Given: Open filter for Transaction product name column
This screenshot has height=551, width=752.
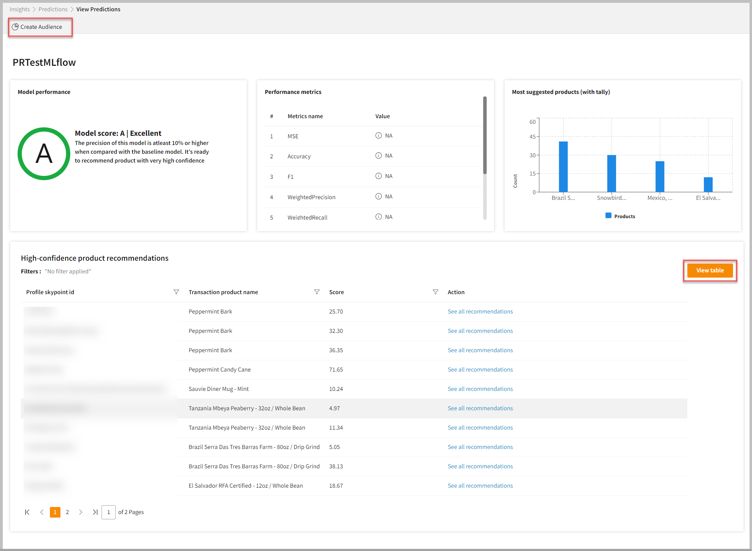Looking at the screenshot, I should point(317,292).
